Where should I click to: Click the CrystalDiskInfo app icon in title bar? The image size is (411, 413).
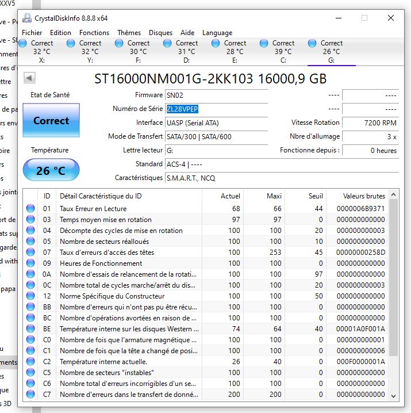pos(27,18)
